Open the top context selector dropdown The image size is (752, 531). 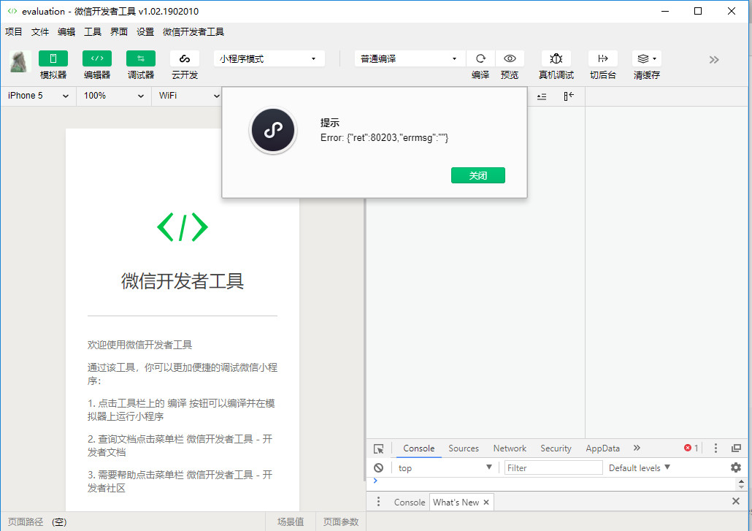tap(445, 467)
